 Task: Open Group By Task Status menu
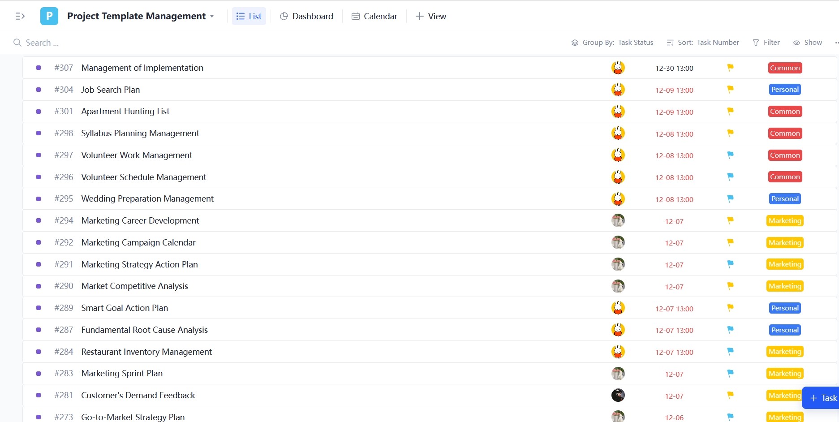(x=612, y=43)
